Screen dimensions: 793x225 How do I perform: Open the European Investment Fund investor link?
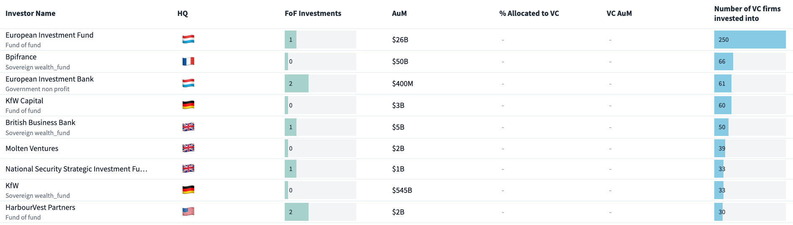[49, 35]
